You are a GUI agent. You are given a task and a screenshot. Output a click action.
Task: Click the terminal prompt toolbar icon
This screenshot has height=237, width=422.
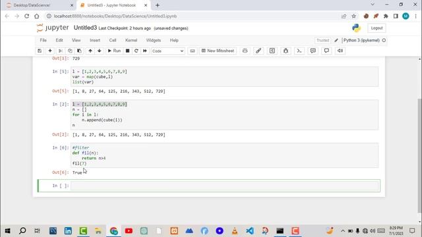tap(299, 51)
